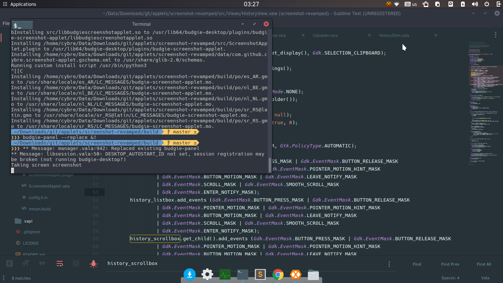The height and width of the screenshot is (283, 503).
Task: Switch to the Uploader.vala tab
Action: coord(325,35)
